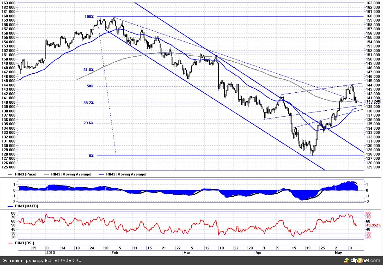Click the 50% Fibonacci retracement label
Screen dimensions: 383x265
[90, 86]
